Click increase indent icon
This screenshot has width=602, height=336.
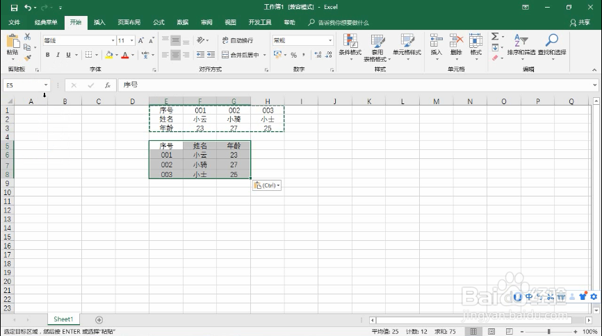point(211,55)
